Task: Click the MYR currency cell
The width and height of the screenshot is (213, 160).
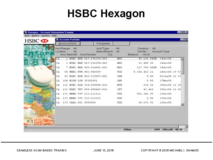Action: click(120, 85)
